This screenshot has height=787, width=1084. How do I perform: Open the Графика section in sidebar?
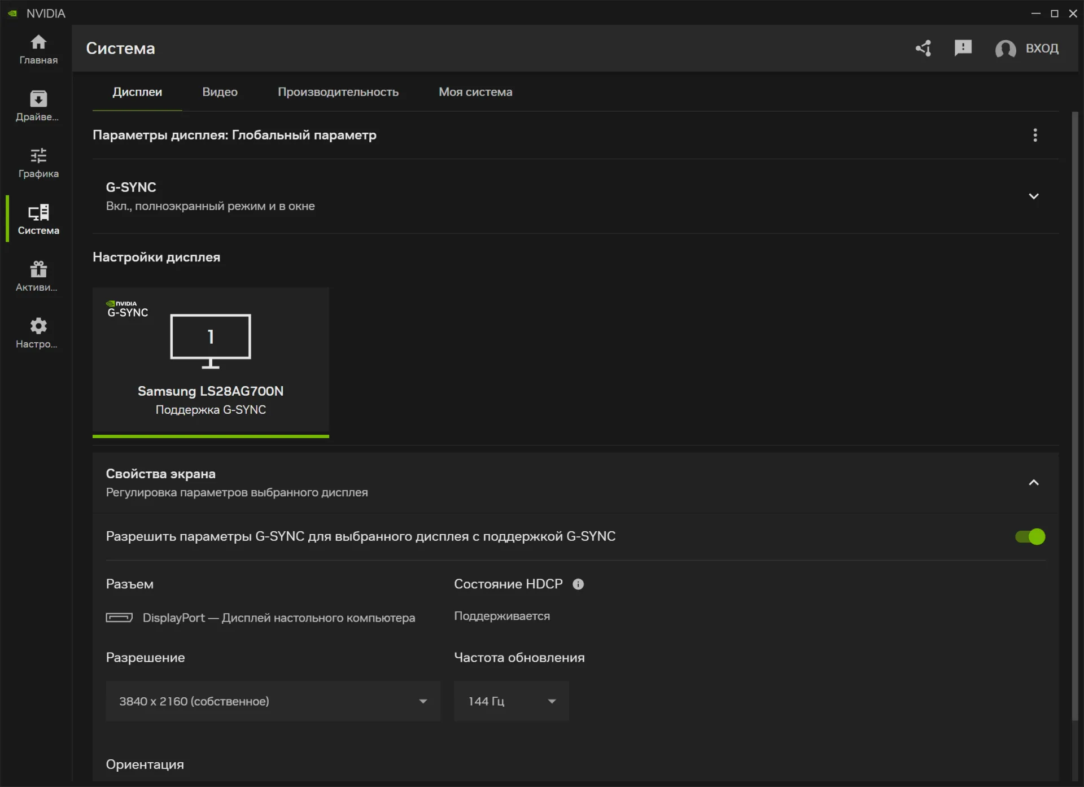click(x=38, y=163)
